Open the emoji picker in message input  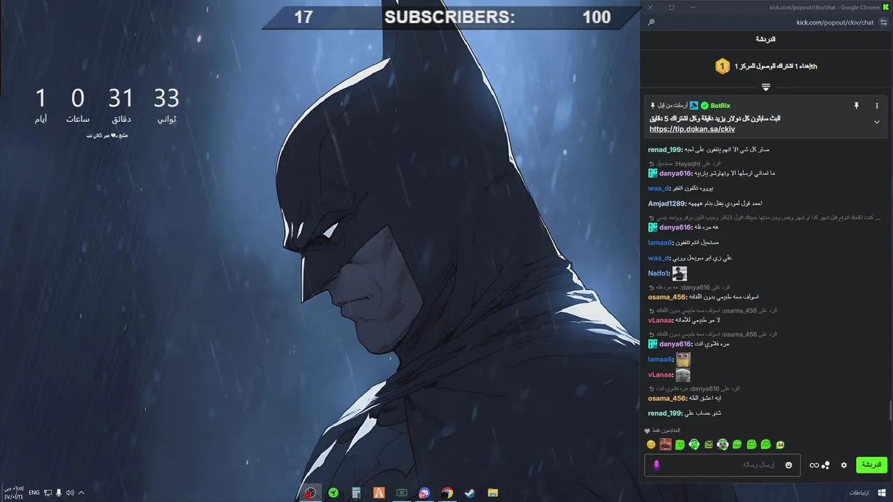click(789, 465)
